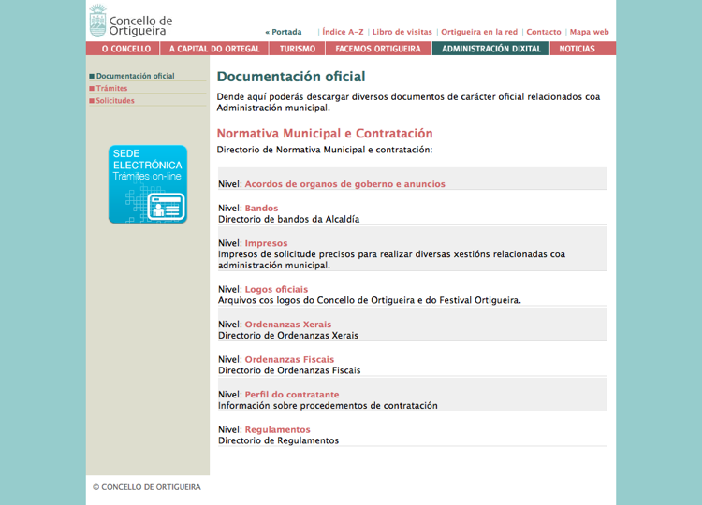Open Trámites sidebar item
The image size is (702, 505).
(112, 88)
